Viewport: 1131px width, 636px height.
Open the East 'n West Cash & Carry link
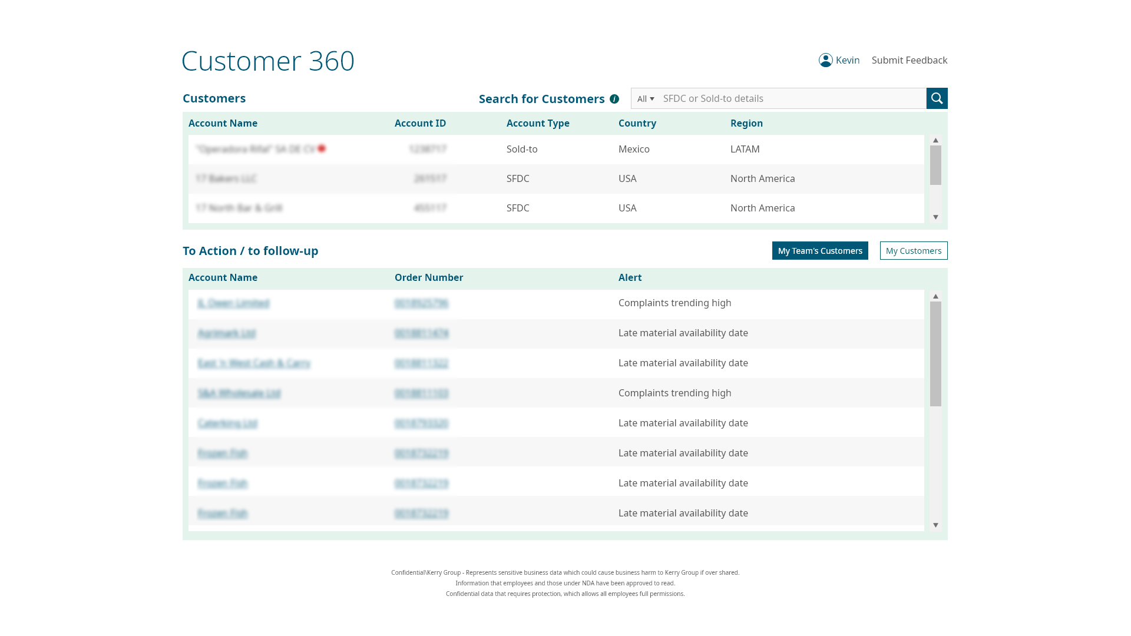click(x=254, y=363)
